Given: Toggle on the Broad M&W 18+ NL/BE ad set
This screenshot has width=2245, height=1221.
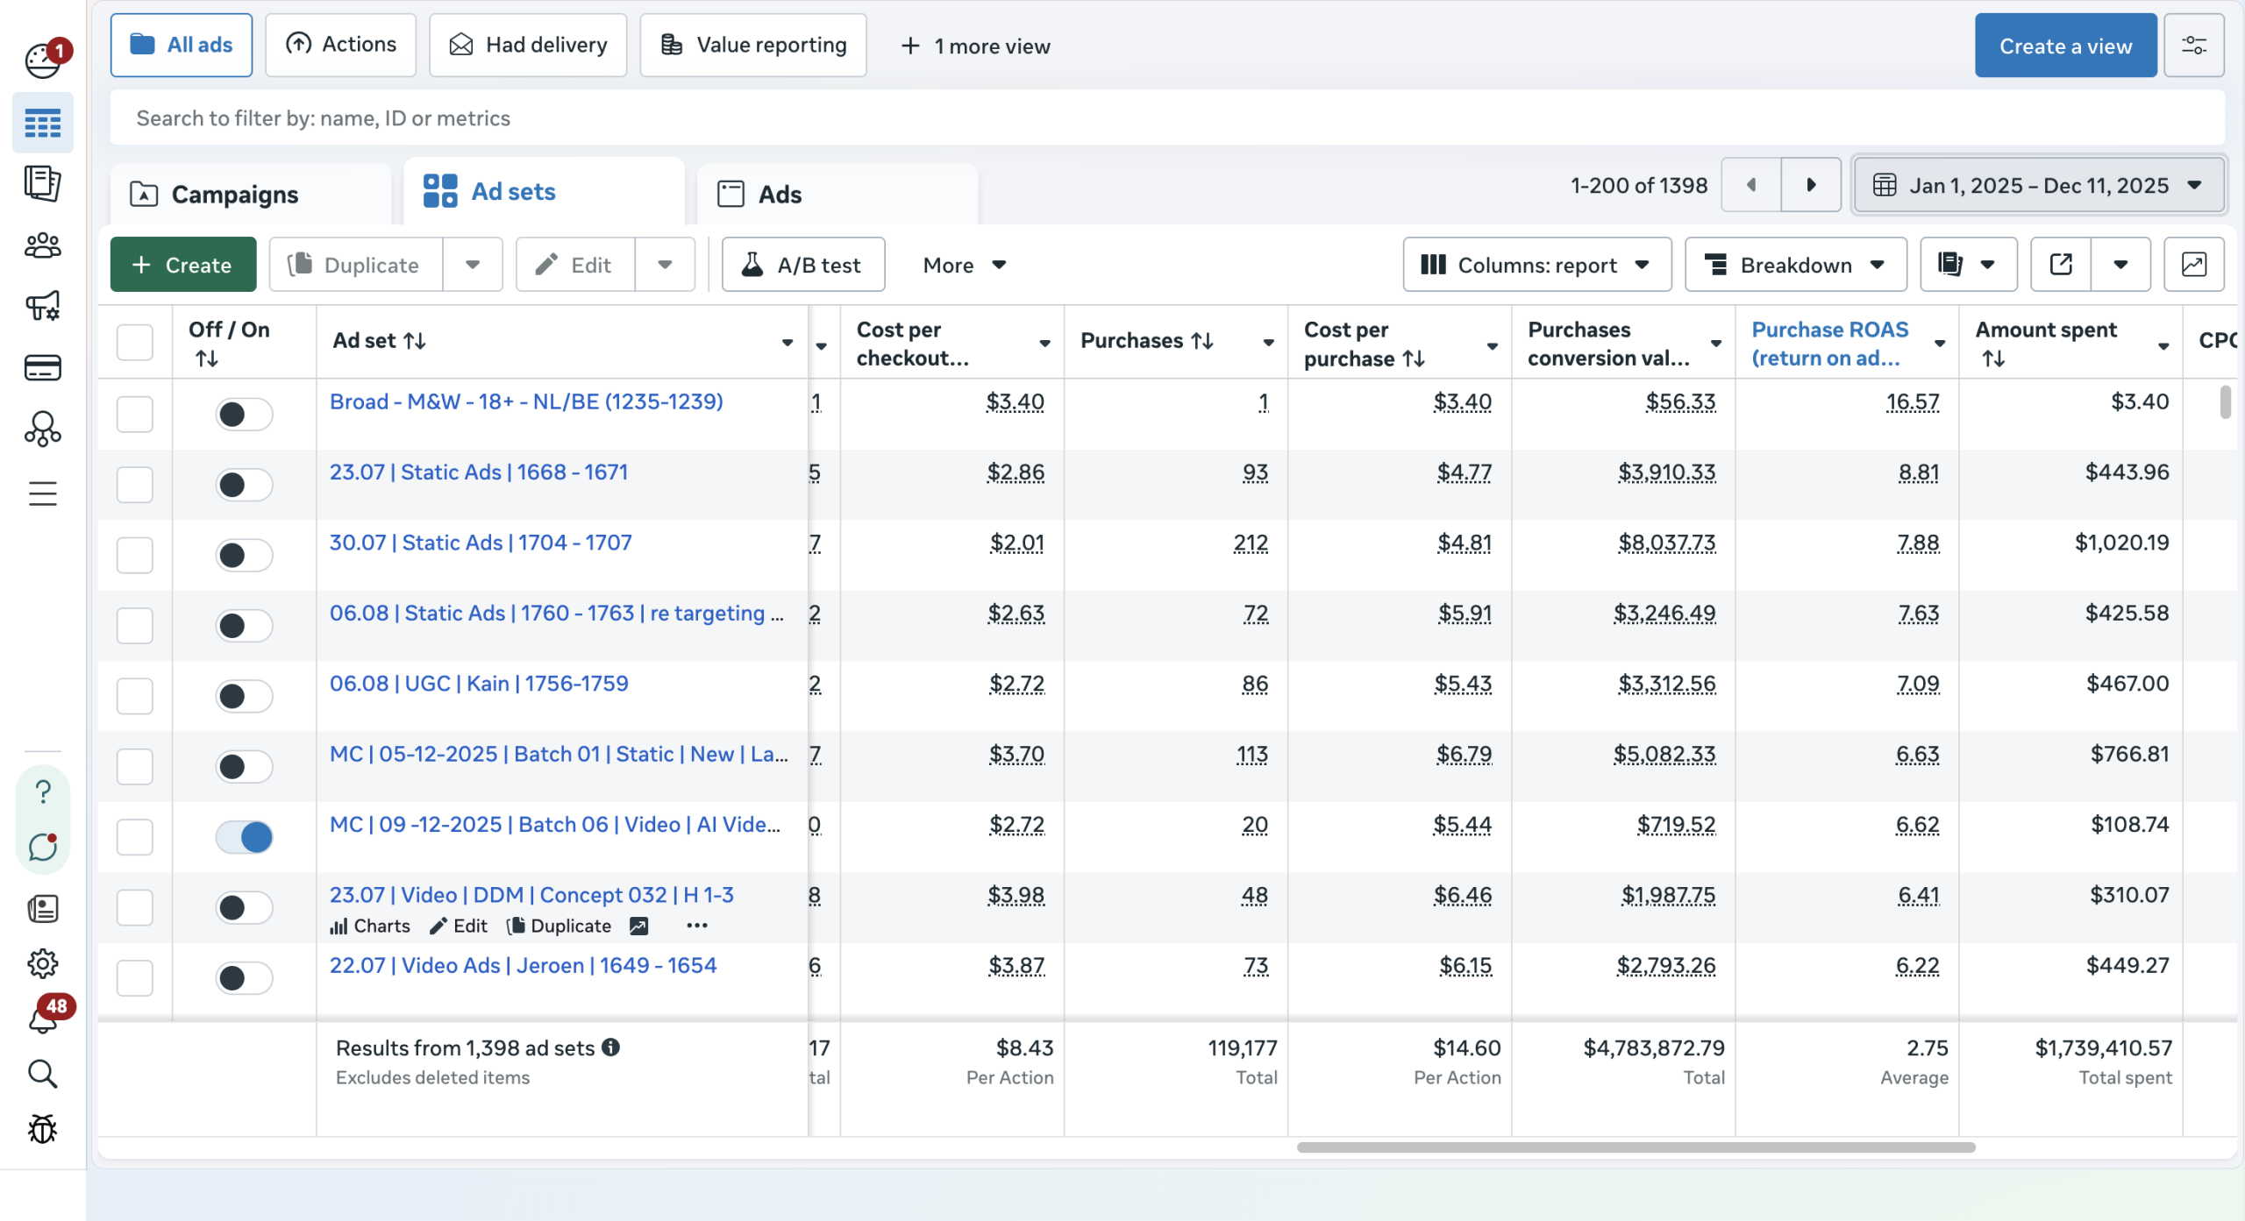Looking at the screenshot, I should click(244, 415).
